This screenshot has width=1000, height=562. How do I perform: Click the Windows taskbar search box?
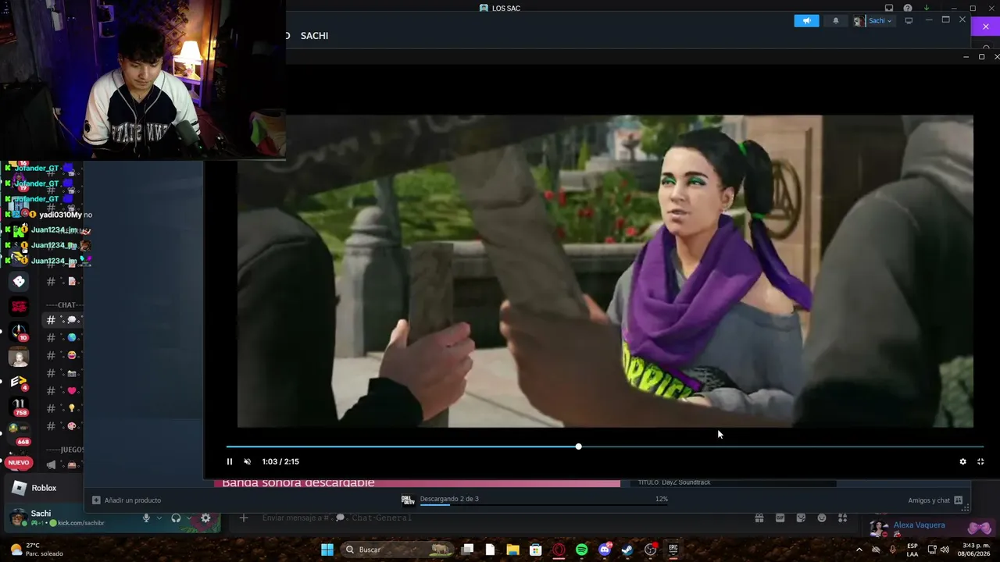coord(398,550)
